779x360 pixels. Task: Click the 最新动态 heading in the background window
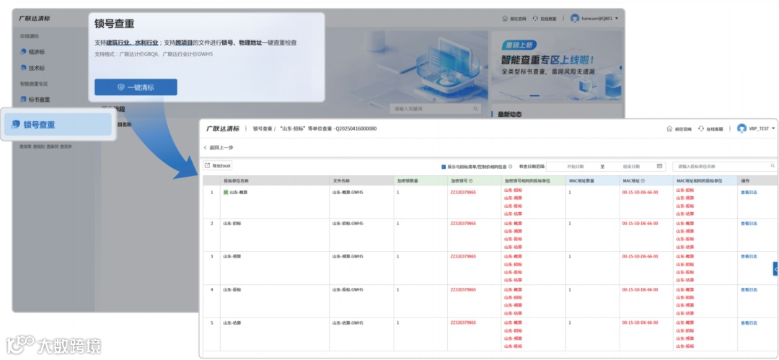point(510,115)
